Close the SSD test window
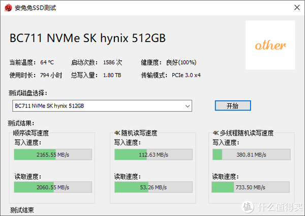Viewport: 305px width, 216px height. pyautogui.click(x=297, y=8)
